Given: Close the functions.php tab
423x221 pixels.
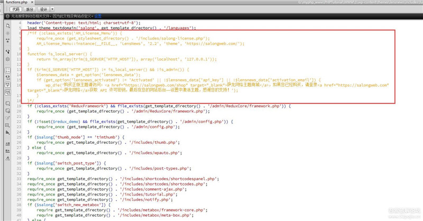Looking at the screenshot, I should (32, 2).
